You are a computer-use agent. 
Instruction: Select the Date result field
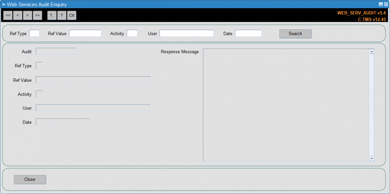63,122
